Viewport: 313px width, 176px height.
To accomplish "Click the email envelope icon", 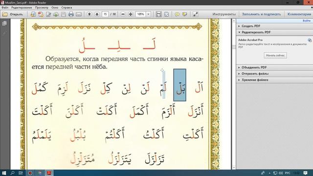I will [79, 14].
